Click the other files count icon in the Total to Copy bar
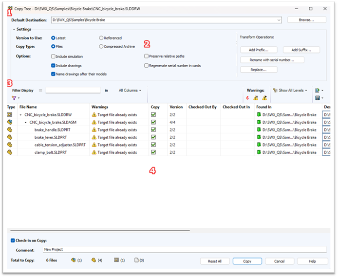The width and height of the screenshot is (338, 277). click(136, 260)
